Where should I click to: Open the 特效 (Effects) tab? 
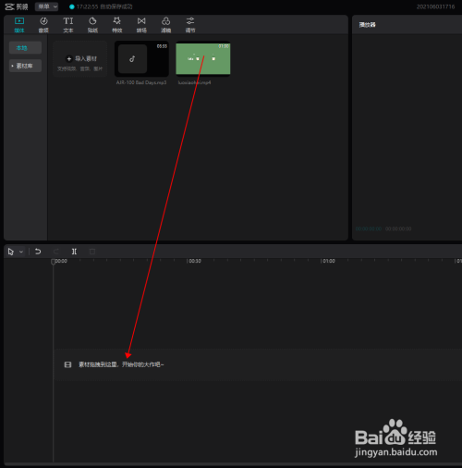[x=116, y=25]
